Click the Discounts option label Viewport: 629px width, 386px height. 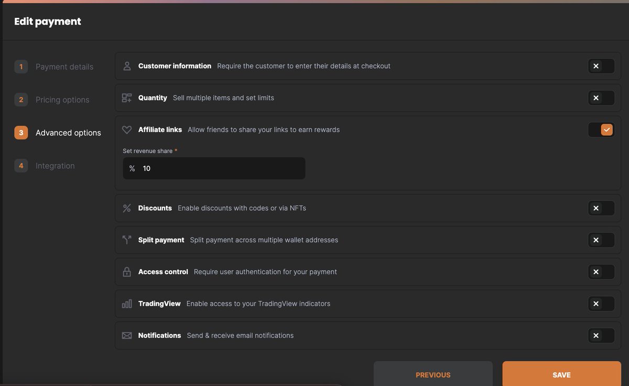tap(155, 208)
